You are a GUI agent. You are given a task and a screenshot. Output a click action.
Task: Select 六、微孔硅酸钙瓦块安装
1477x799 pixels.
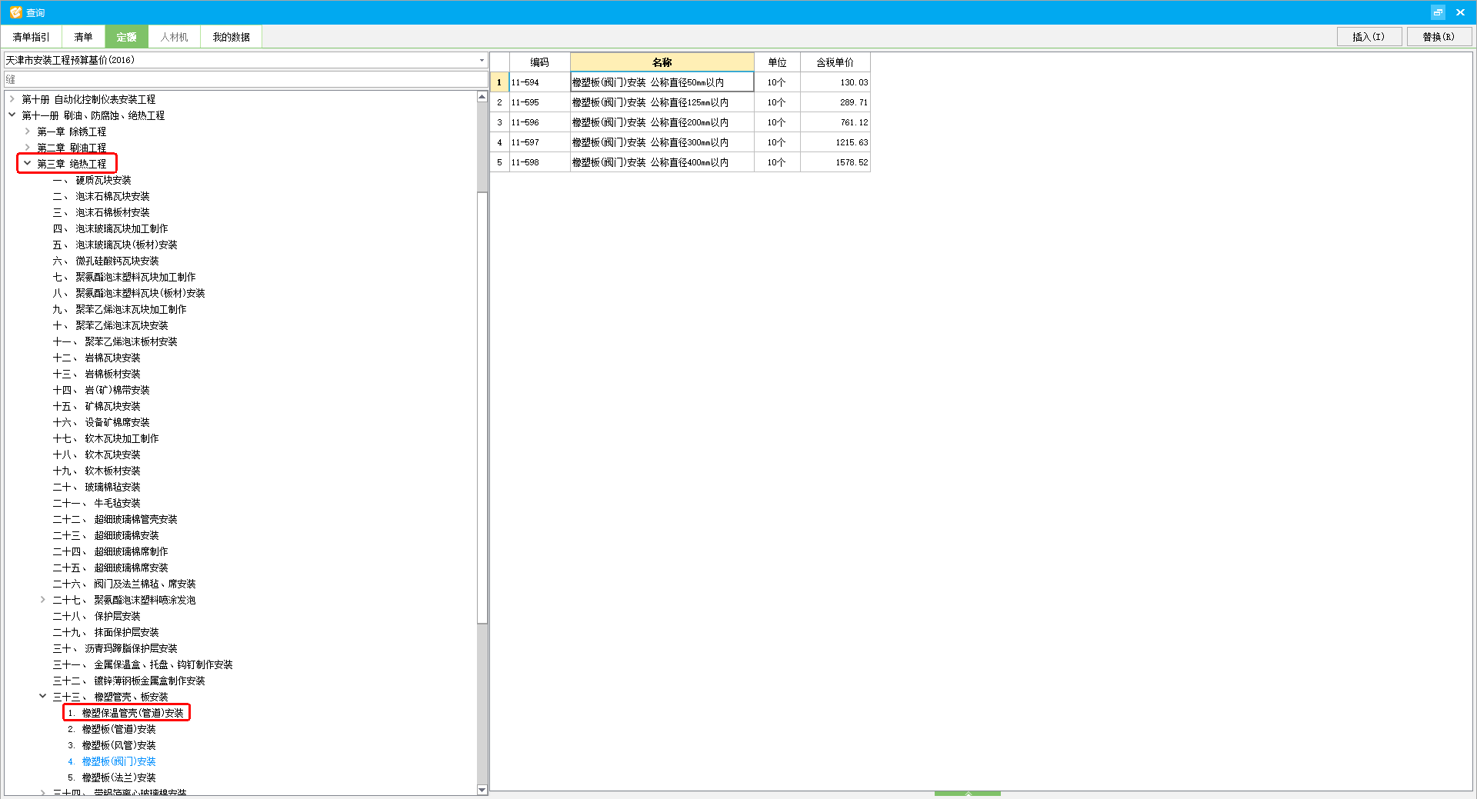[x=106, y=261]
